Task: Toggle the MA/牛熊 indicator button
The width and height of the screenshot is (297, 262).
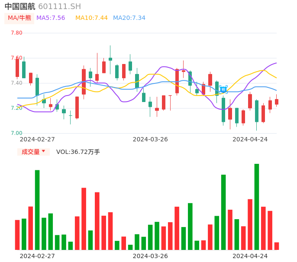Action: click(19, 18)
